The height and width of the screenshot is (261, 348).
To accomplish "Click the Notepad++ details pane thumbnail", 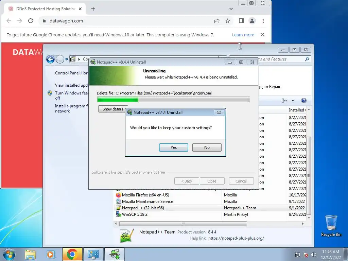I will coord(127,236).
